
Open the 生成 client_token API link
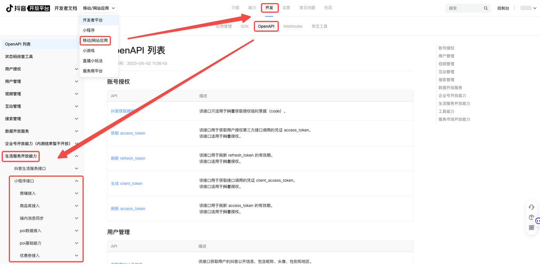127,184
